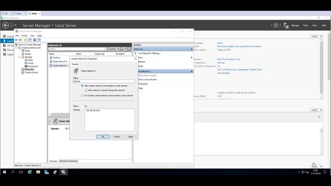This screenshot has width=331, height=186.
Task: Open Windows Start menu
Action: click(x=5, y=172)
